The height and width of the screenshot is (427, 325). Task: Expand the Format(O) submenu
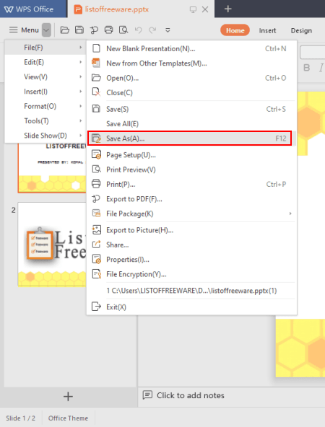[45, 106]
